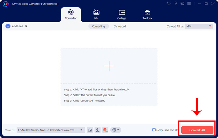218x138 pixels.
Task: Open the hamburger menu icon
Action: point(189,4)
